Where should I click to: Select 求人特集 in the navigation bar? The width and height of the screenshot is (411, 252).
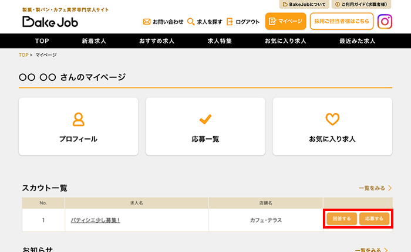click(x=220, y=41)
